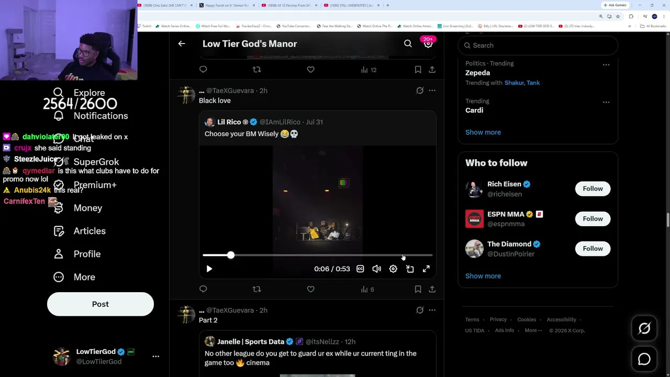
Task: Seek on the video progress bar
Action: (x=318, y=255)
